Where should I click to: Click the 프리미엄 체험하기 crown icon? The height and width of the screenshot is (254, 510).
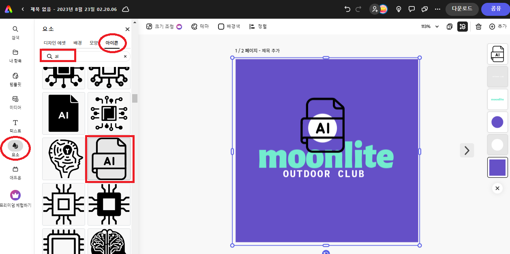[15, 195]
